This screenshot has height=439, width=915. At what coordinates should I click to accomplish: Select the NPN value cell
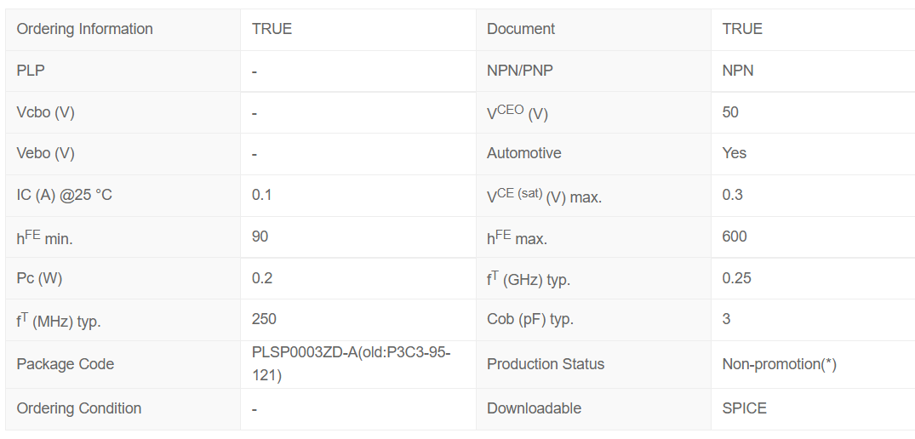[x=738, y=71]
